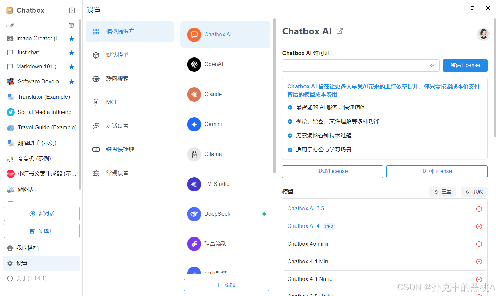The width and height of the screenshot is (496, 296).
Task: Open the 翻译助手 (示例) conversation
Action: point(41,143)
